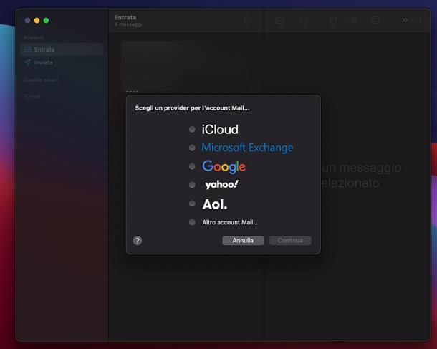Select the 'Altro account Mail...' radio button
Screen dimensions: 437x349
point(192,222)
